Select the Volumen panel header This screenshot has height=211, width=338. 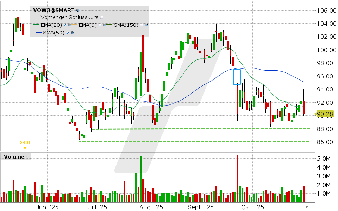click(x=15, y=156)
